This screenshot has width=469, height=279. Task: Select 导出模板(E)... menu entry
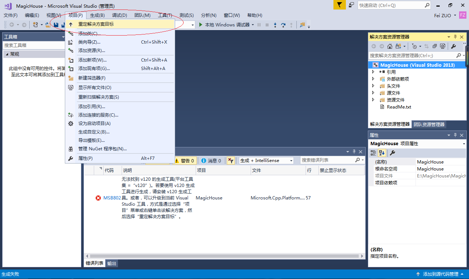(120, 140)
